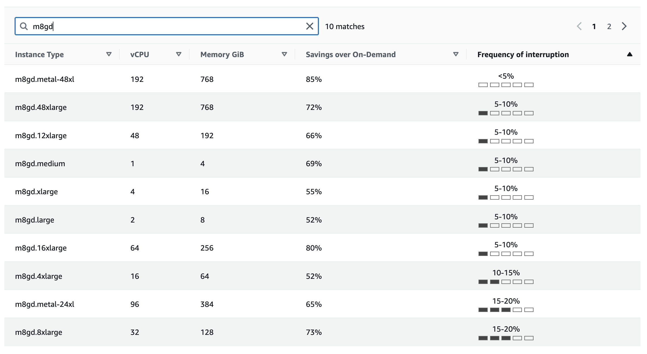Sort by Memory GiB column arrow
This screenshot has width=647, height=354.
[284, 54]
